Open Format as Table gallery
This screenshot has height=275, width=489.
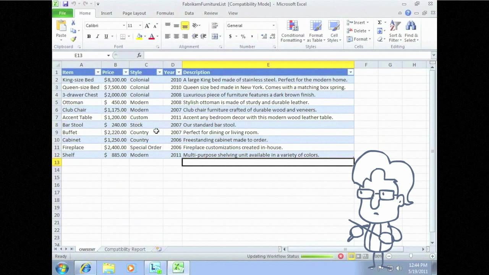(x=316, y=31)
